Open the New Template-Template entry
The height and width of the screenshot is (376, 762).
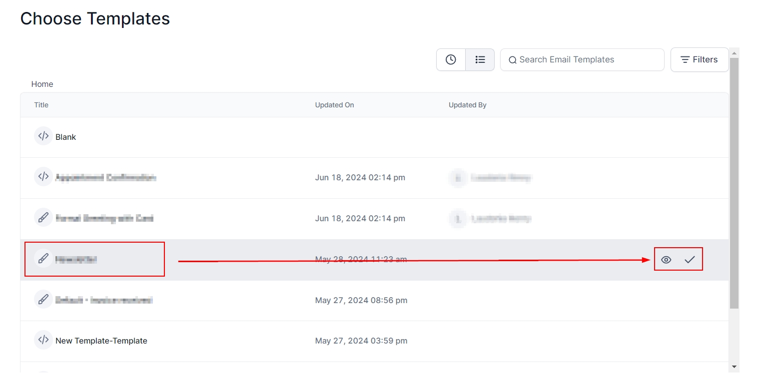[x=101, y=341]
